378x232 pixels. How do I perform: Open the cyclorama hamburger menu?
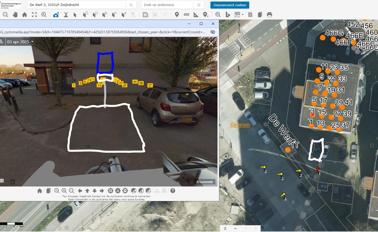click(x=2, y=181)
